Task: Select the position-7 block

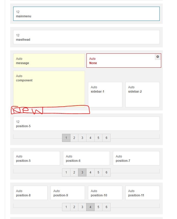Action: point(136,158)
